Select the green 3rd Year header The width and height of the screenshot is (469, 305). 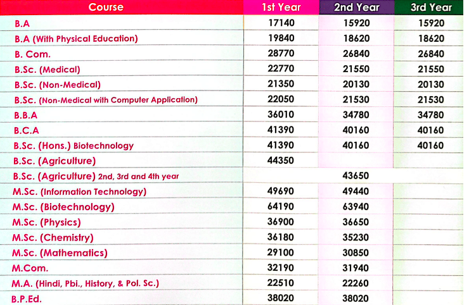431,8
